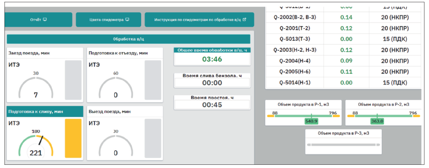The width and height of the screenshot is (429, 168).
Task: Click 20 (НКПР) limit in Q-2001 row
Action: pyautogui.click(x=395, y=28)
